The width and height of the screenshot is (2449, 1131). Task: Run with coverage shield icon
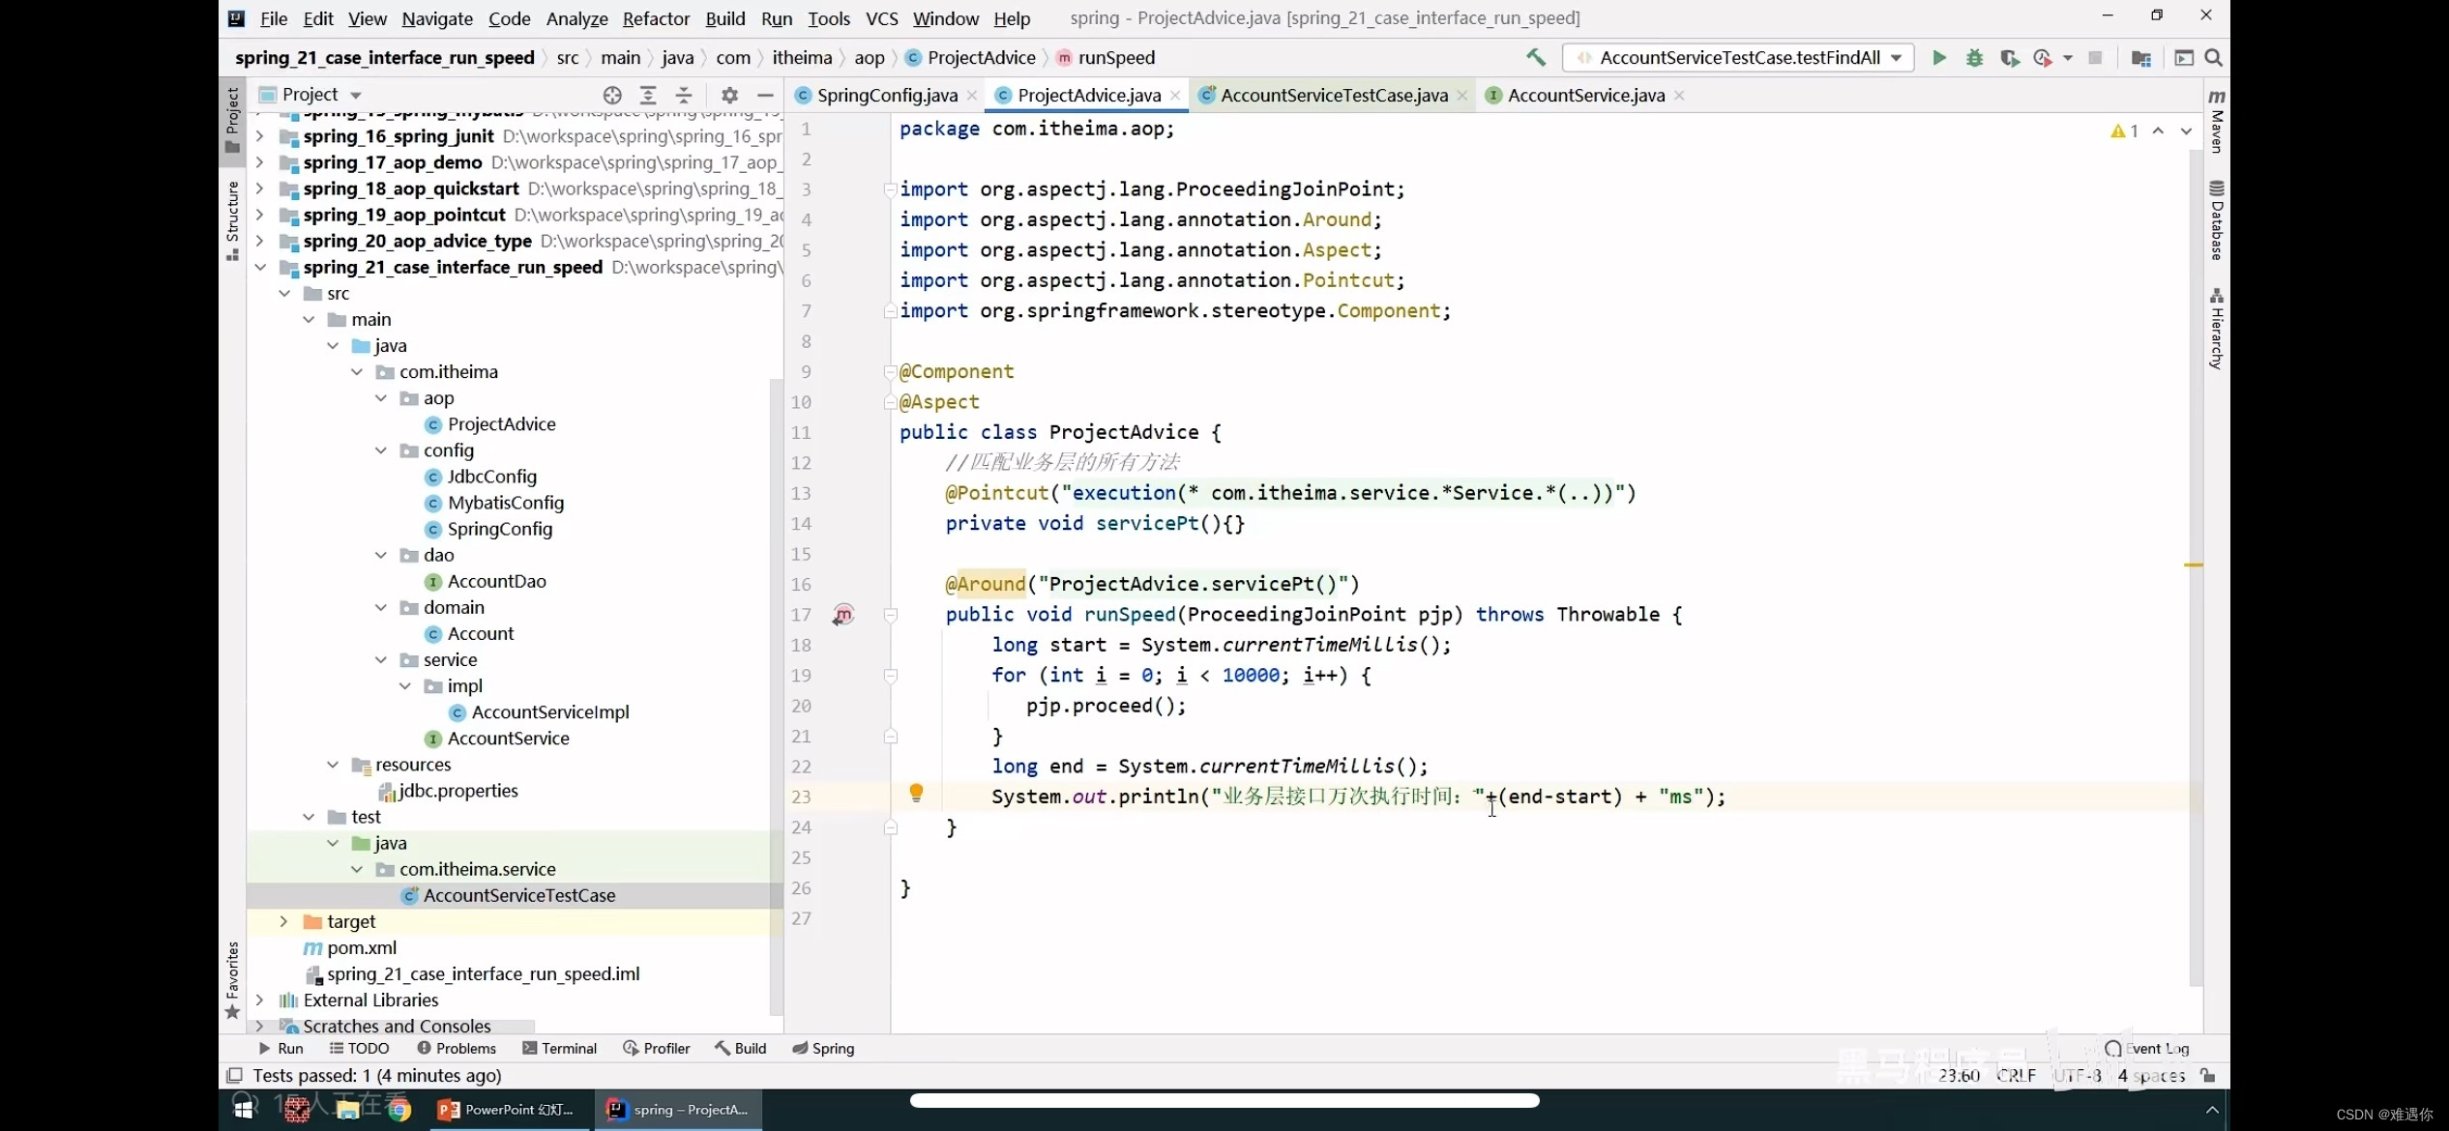pyautogui.click(x=2010, y=58)
